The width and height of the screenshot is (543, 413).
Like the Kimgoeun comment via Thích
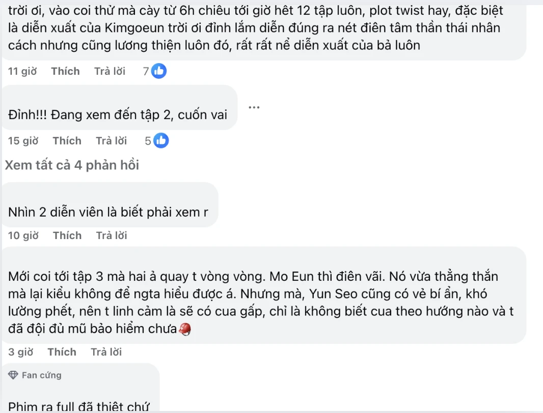(65, 71)
